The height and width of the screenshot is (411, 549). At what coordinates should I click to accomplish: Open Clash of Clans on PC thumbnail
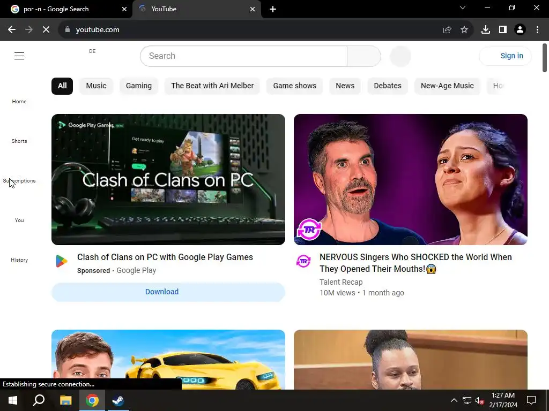click(168, 179)
